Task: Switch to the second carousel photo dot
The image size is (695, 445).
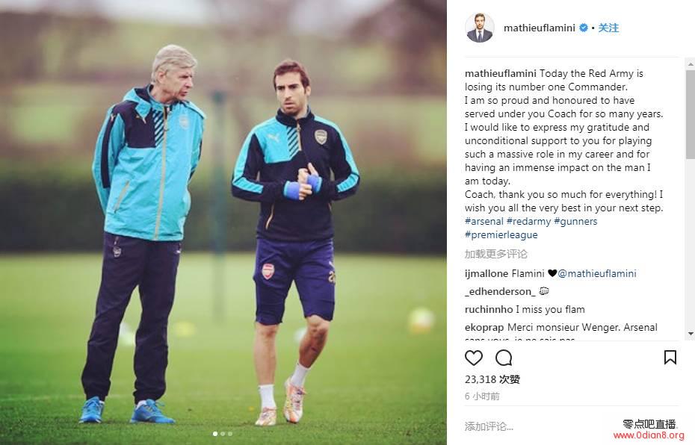Action: (x=223, y=434)
